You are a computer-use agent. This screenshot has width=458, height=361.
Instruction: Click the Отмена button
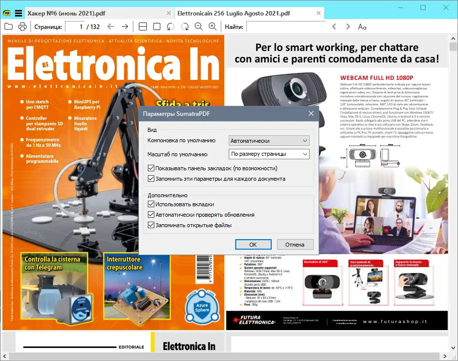pos(295,245)
